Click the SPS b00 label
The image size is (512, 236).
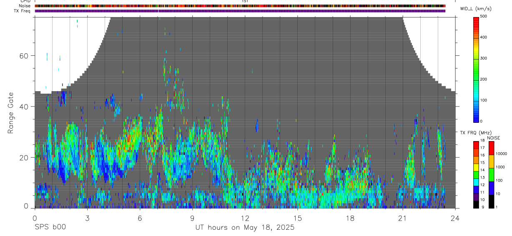pos(50,227)
